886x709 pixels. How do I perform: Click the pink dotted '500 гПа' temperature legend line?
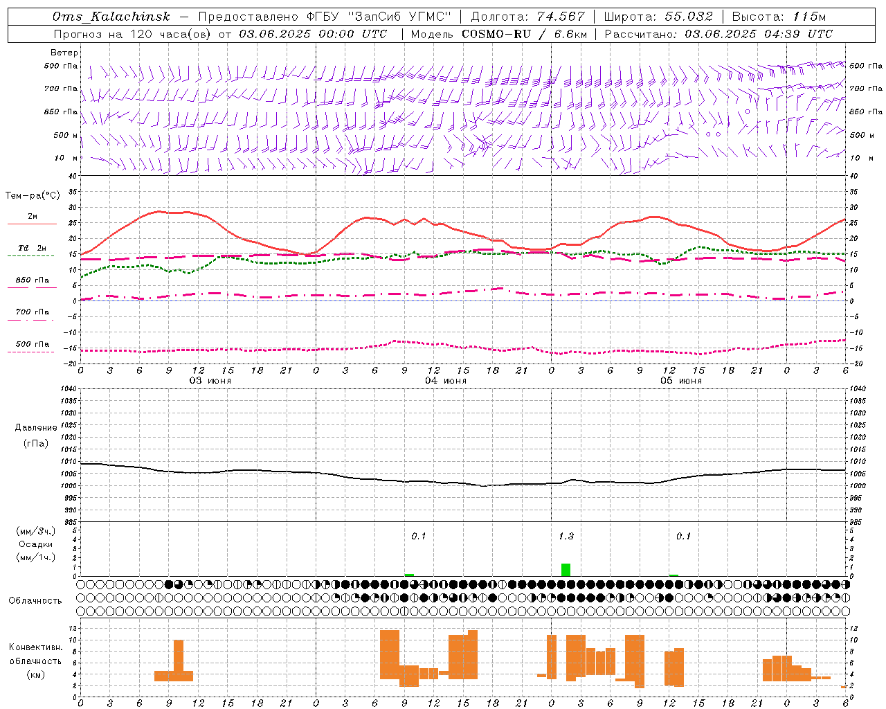(31, 352)
